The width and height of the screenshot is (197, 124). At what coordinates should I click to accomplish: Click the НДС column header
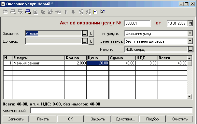click(147, 58)
